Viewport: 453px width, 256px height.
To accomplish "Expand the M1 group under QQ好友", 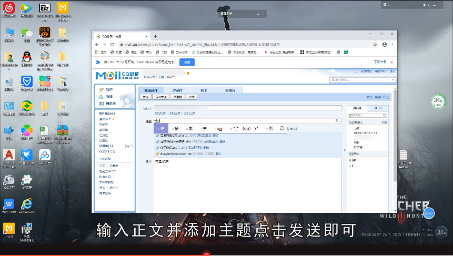I will [x=350, y=160].
